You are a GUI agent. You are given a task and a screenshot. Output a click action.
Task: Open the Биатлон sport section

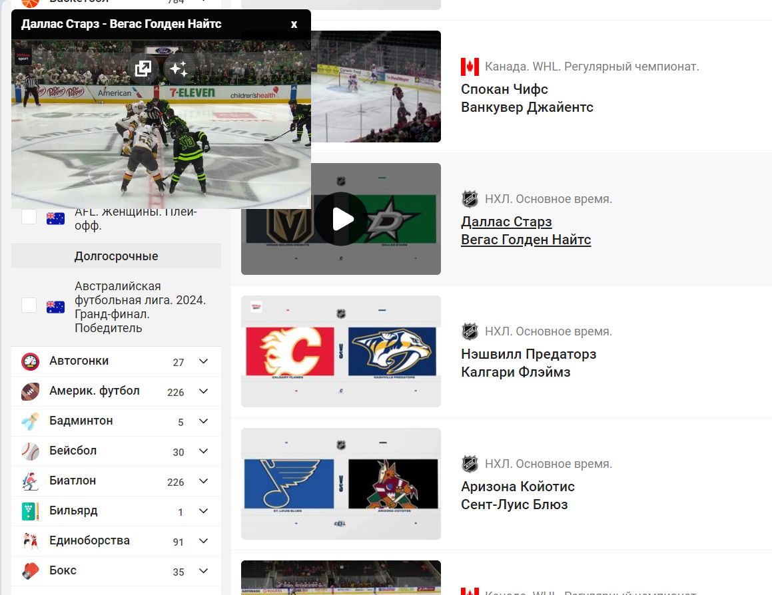pos(73,481)
